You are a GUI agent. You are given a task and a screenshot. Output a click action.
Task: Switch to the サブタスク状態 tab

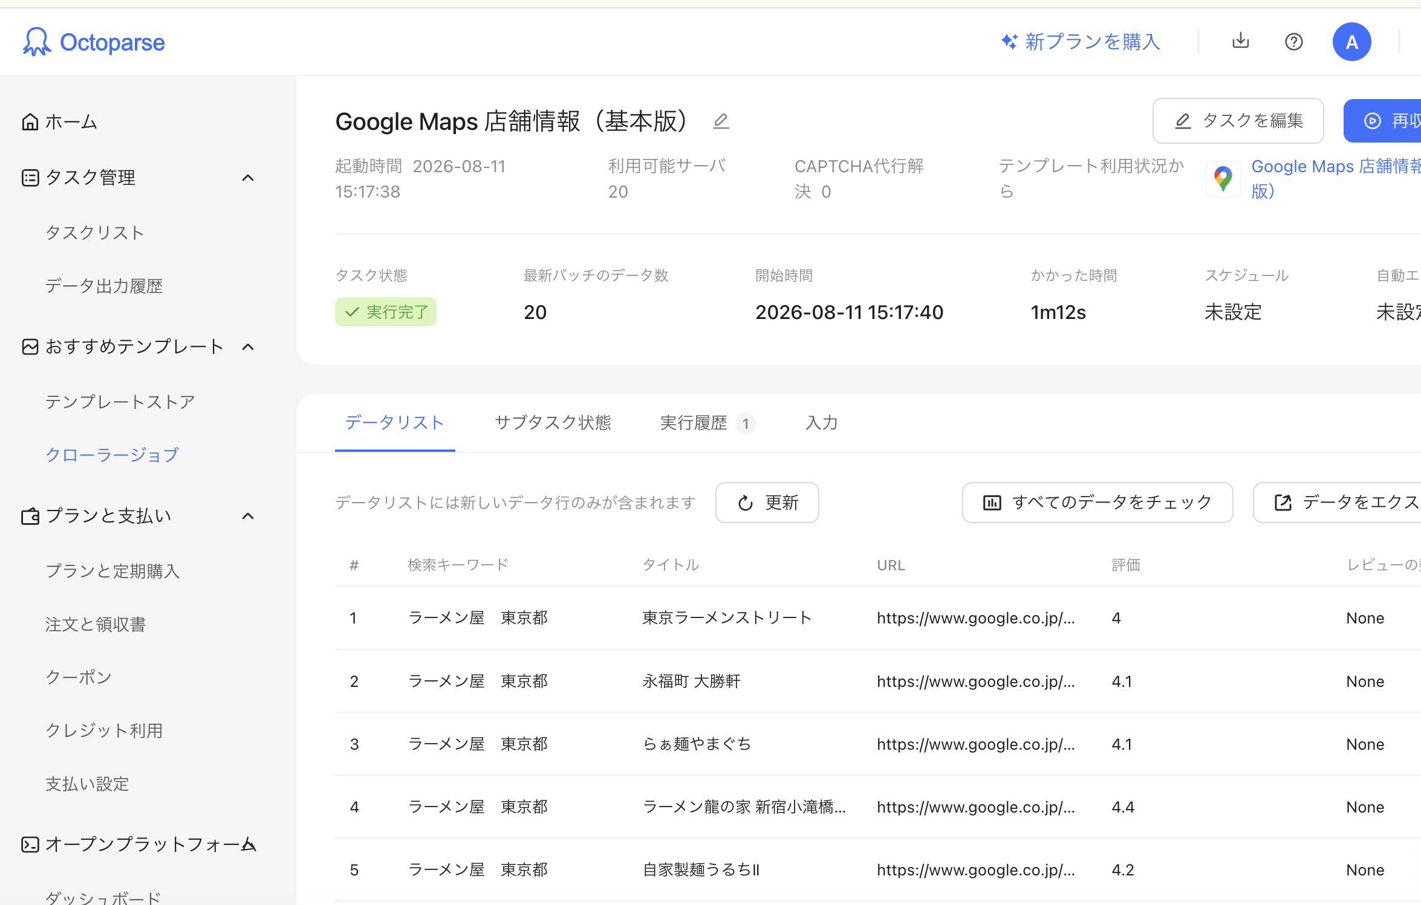coord(553,423)
